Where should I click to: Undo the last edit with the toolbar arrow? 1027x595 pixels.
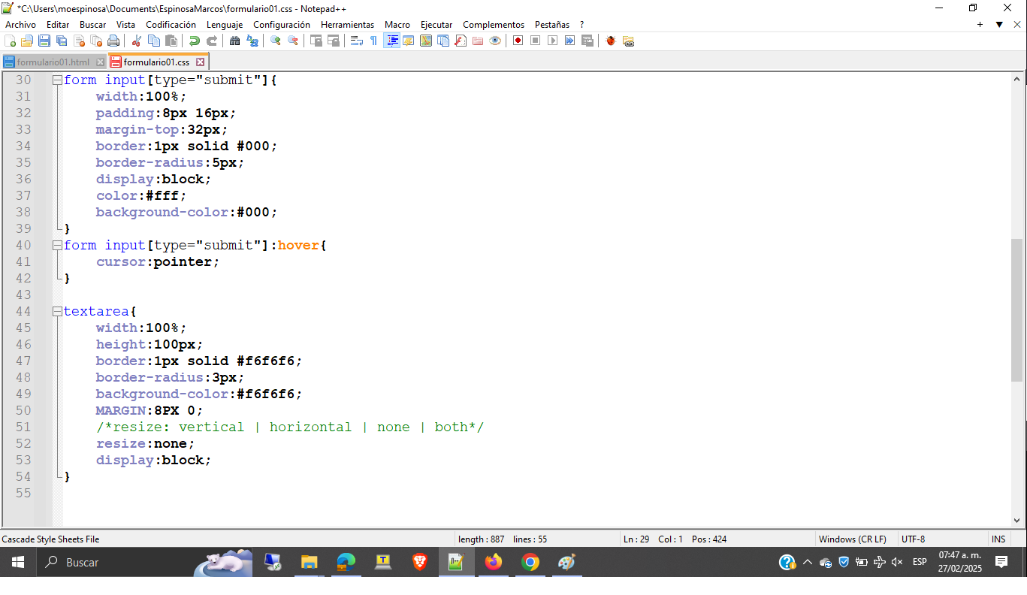click(x=194, y=41)
